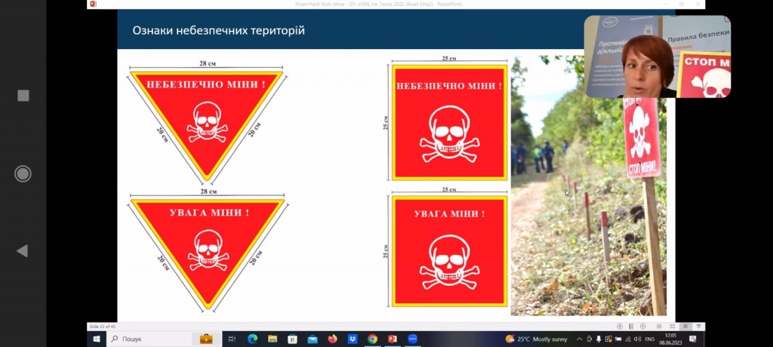Go to the previous slide arrow
The image size is (773, 347).
coord(621,326)
